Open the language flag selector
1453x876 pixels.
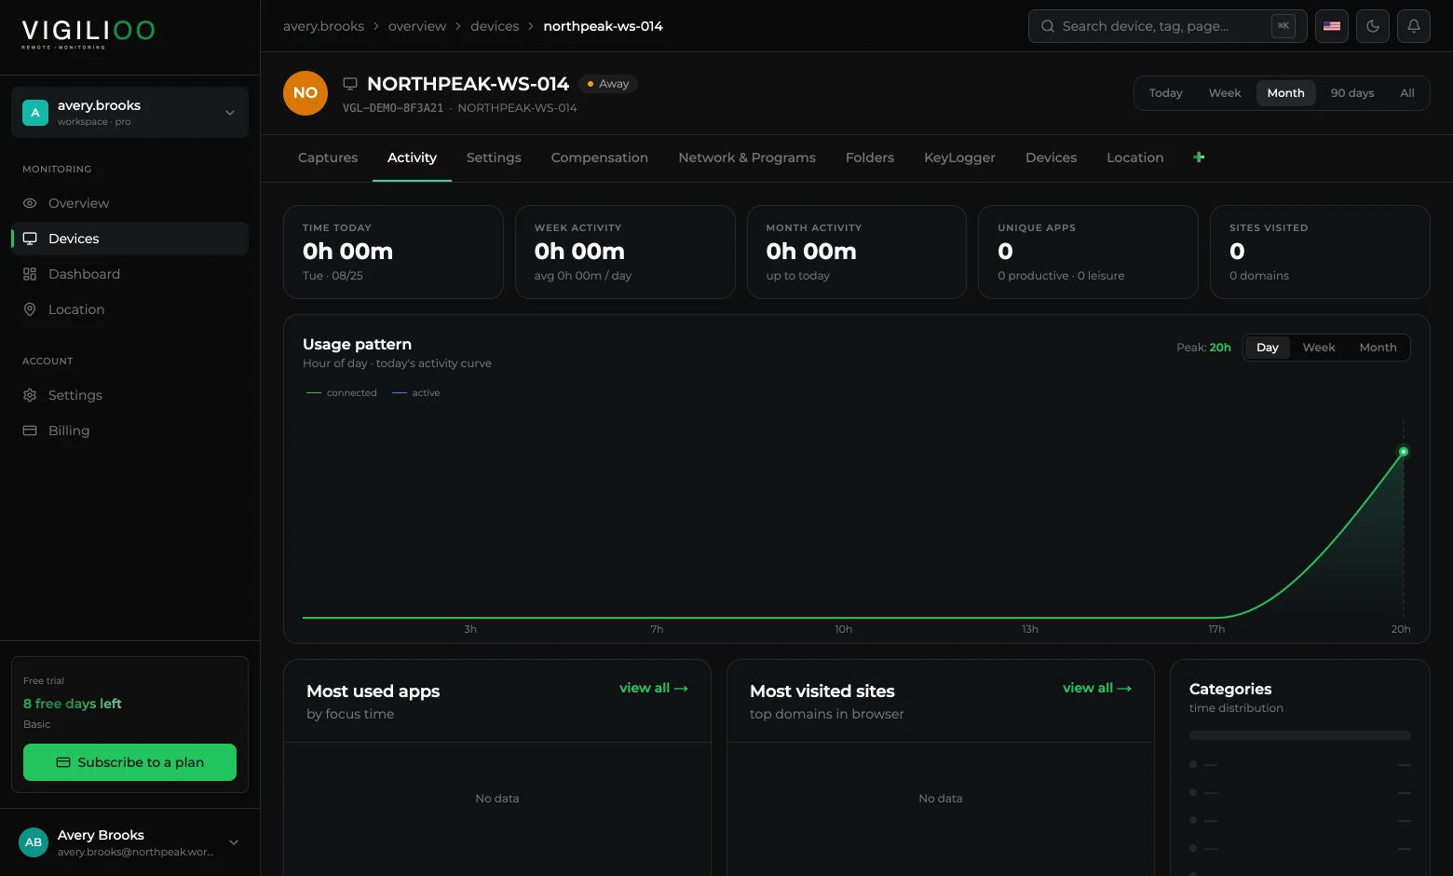pyautogui.click(x=1332, y=26)
